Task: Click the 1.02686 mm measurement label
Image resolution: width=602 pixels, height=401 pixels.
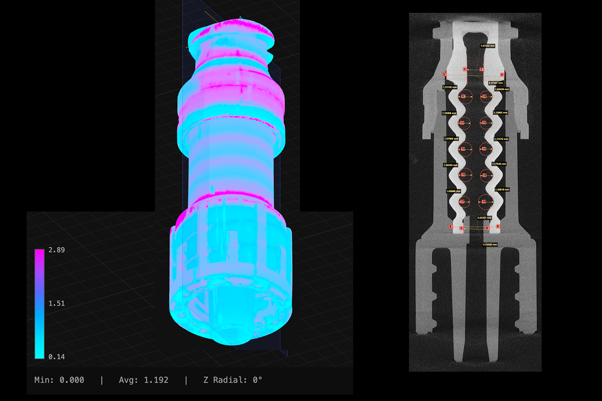Action: [x=454, y=191]
